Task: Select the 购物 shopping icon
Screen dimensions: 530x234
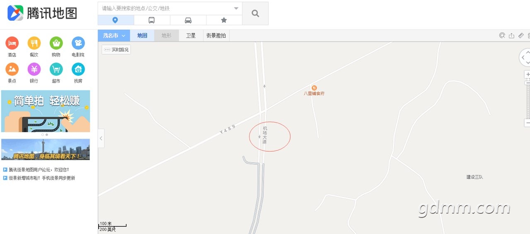Action: pos(56,43)
